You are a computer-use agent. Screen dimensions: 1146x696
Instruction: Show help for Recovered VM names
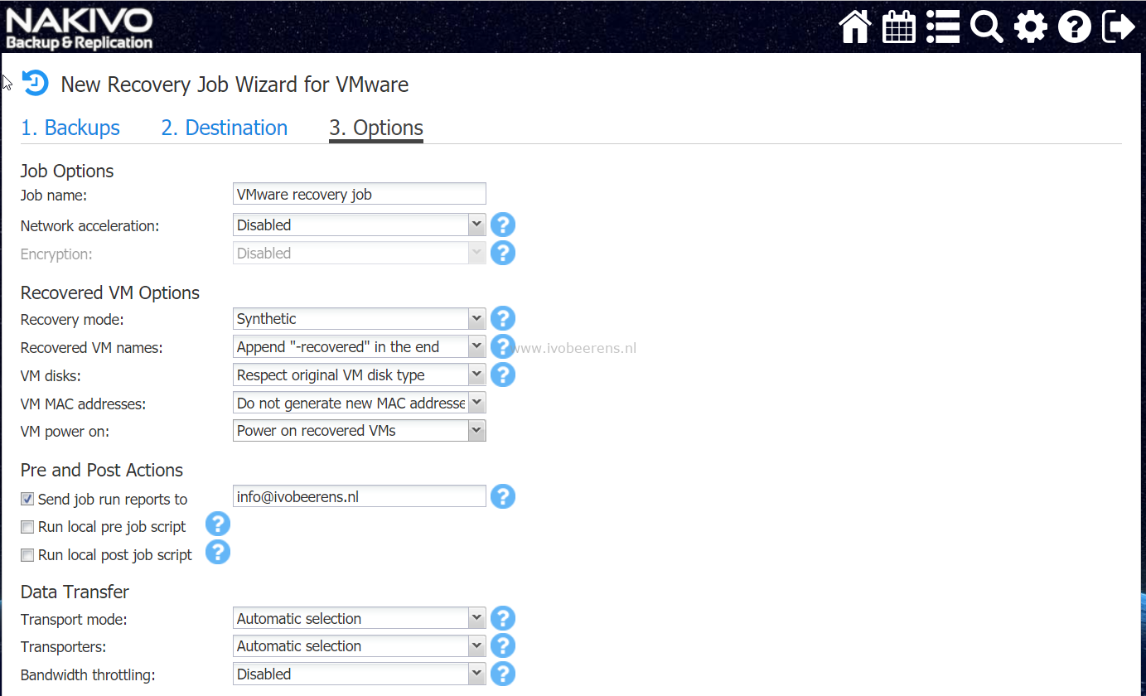point(503,346)
